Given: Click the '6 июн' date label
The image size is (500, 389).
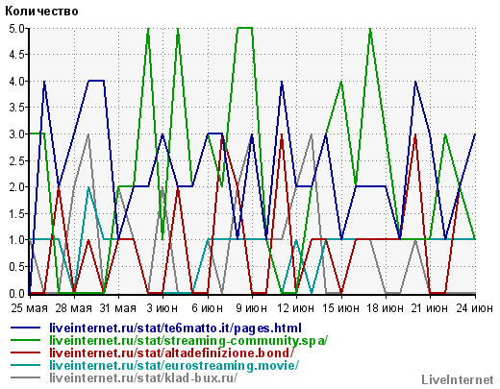Looking at the screenshot, I should 207,308.
